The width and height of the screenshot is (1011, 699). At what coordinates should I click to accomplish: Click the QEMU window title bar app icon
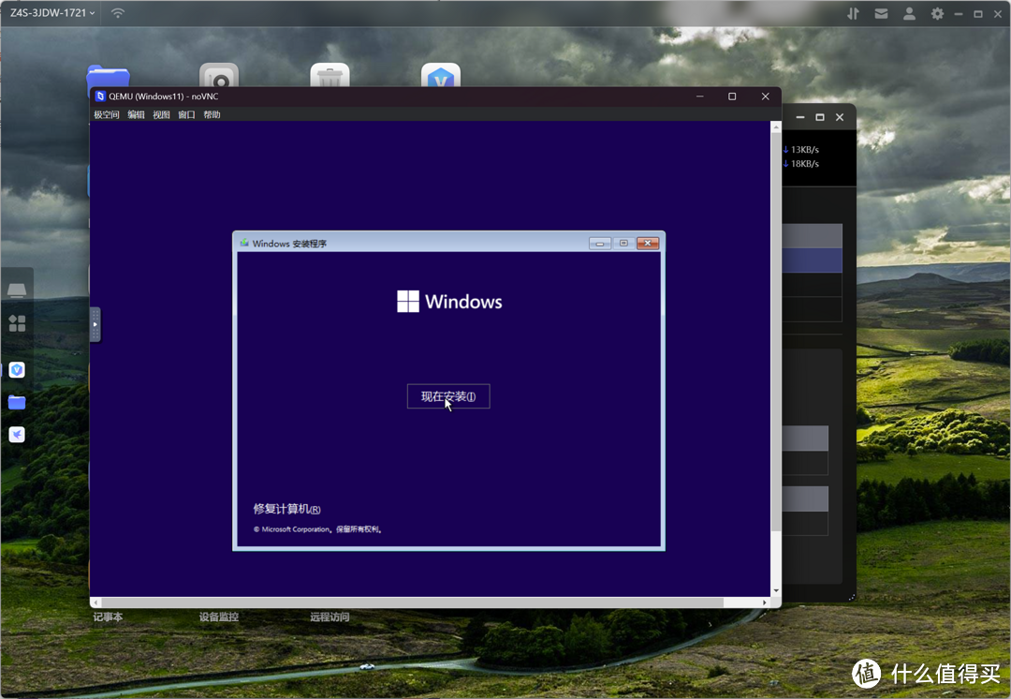(100, 97)
